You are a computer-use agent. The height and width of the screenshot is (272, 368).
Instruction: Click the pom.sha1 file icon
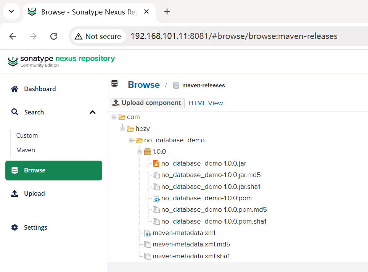[156, 221]
